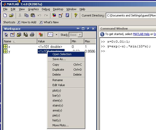Click the Workspace panel minimize arrow icon
Screen dimensions: 156x130
tap(78, 29)
